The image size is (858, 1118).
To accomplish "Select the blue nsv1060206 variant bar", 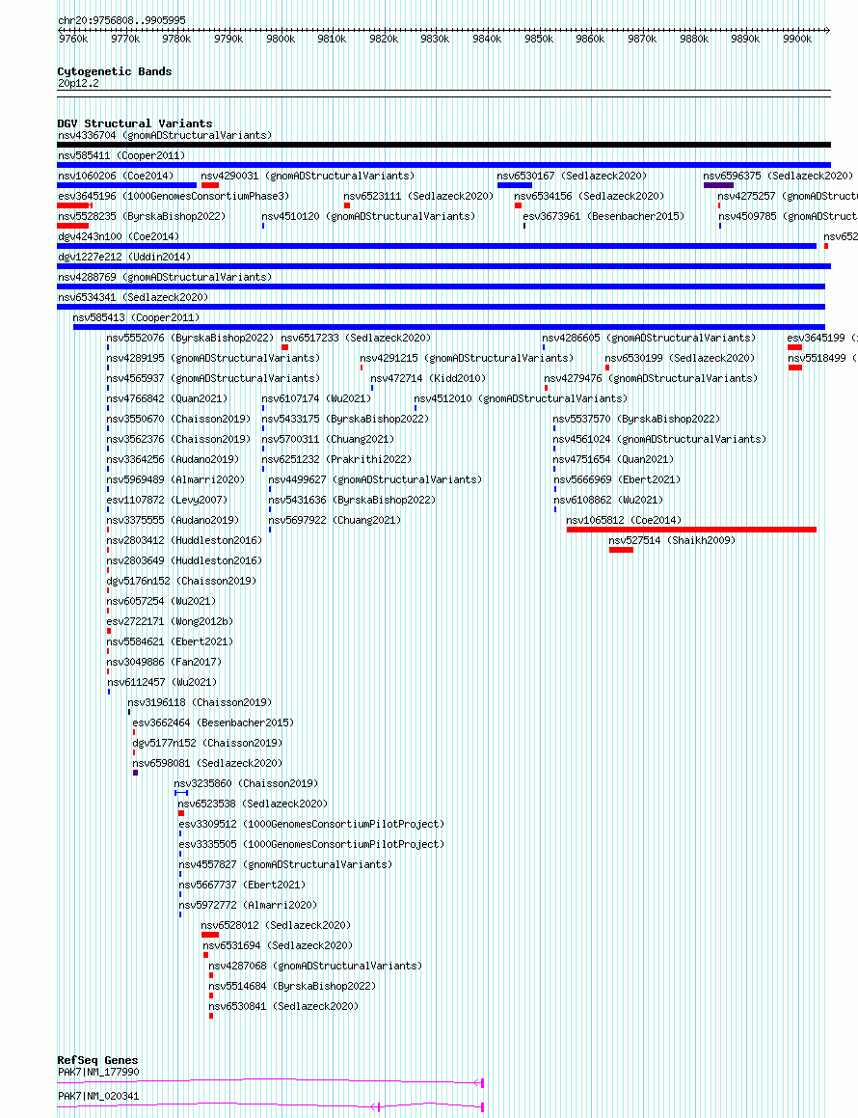I will click(127, 185).
